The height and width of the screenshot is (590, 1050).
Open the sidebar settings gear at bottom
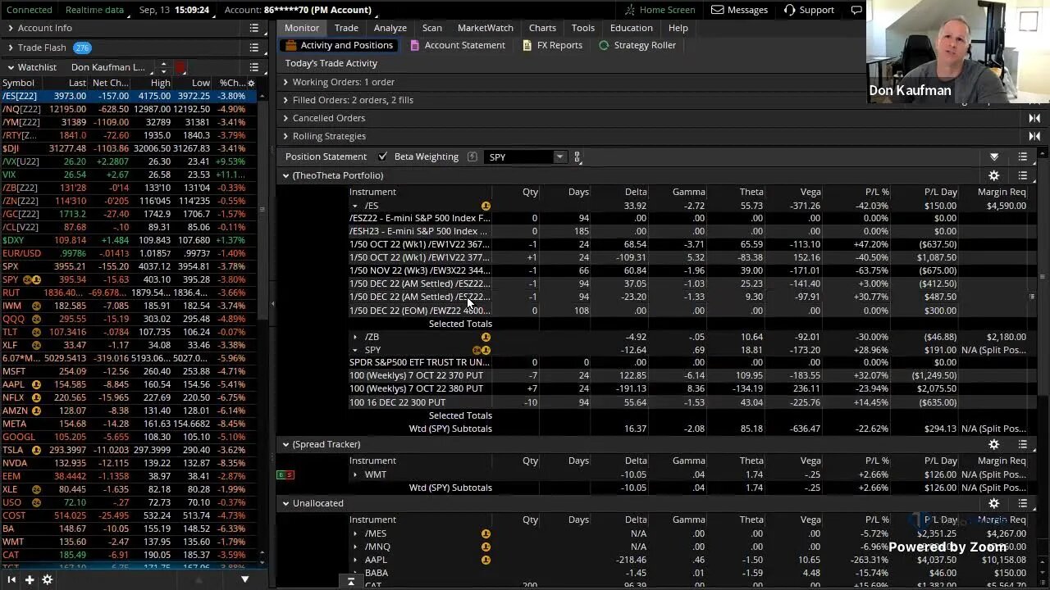pyautogui.click(x=48, y=579)
